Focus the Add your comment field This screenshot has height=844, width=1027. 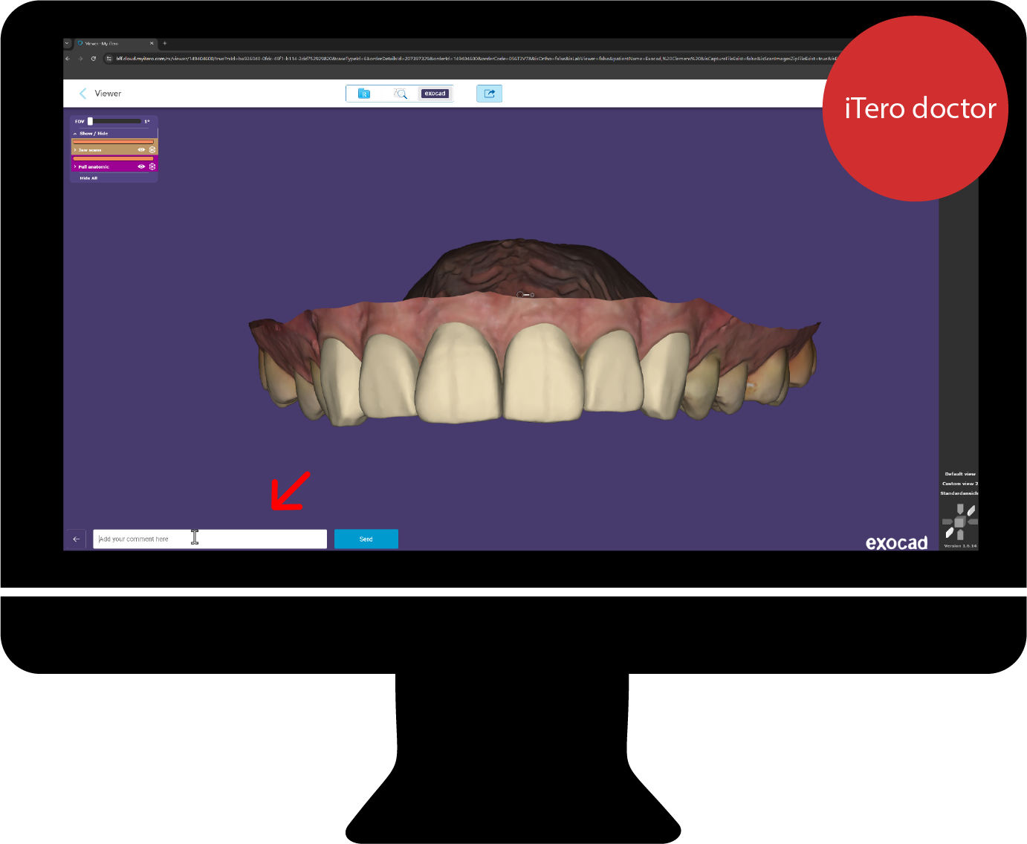tap(210, 539)
